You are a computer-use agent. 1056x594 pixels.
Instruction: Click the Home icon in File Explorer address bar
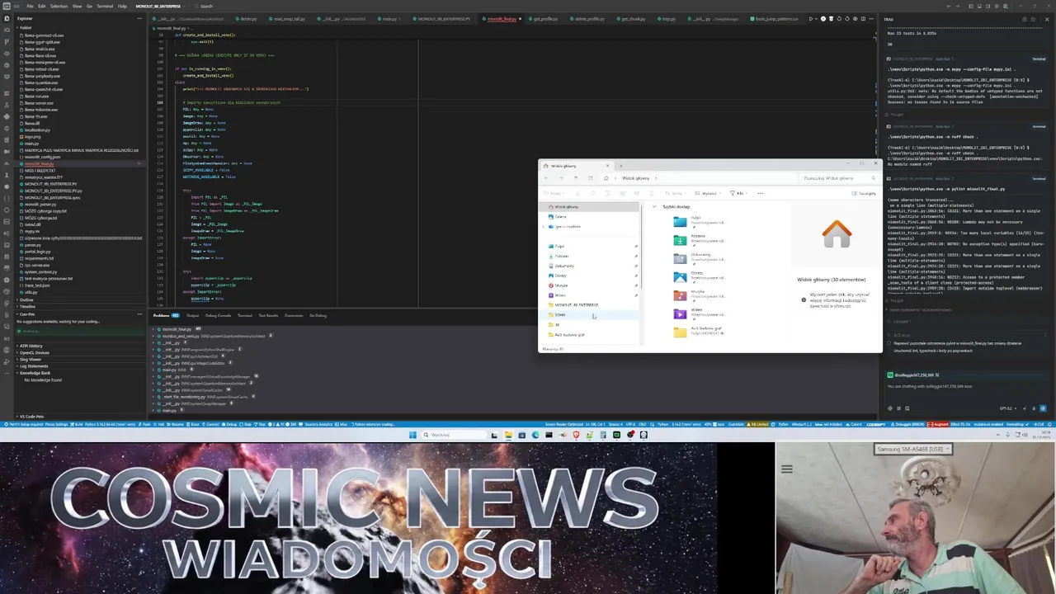click(606, 178)
